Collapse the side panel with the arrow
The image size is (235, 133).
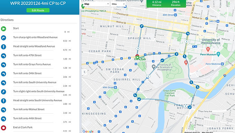coord(85,72)
